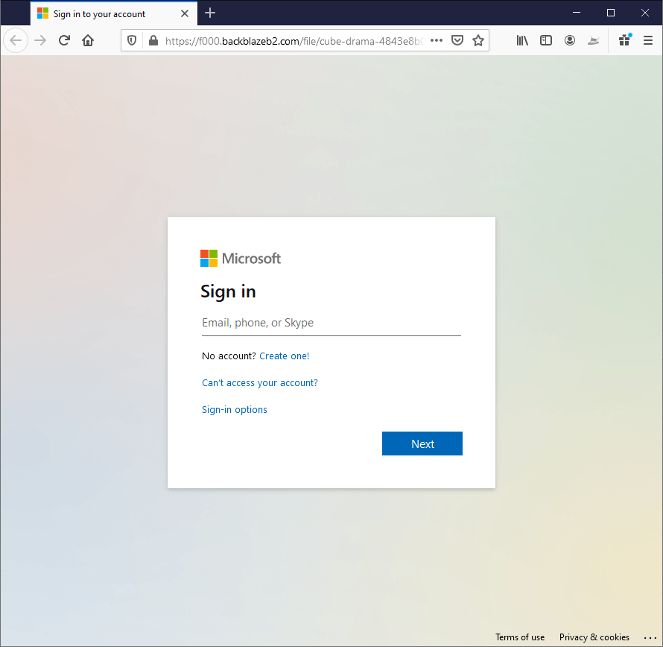
Task: Close the 'Sign in to your account' tab
Action: 185,13
